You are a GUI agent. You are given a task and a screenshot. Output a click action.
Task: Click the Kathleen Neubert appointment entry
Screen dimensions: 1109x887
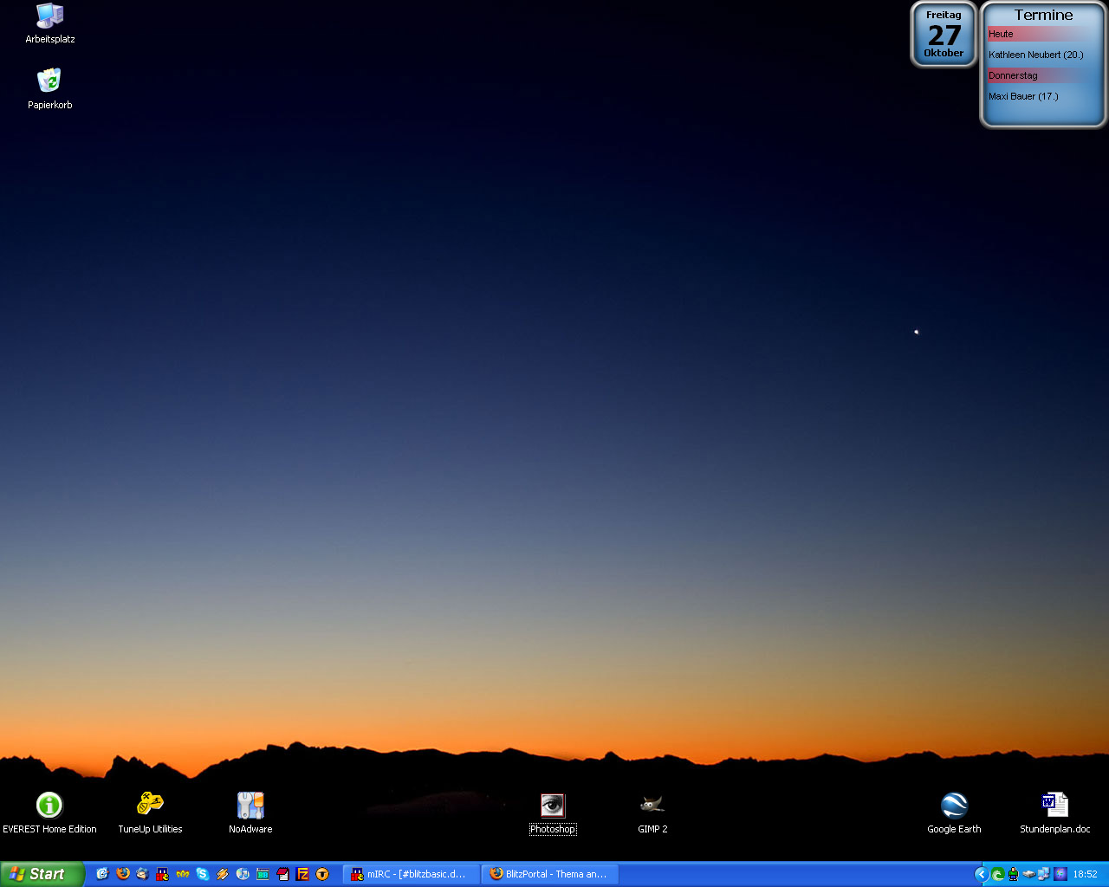click(x=1036, y=55)
